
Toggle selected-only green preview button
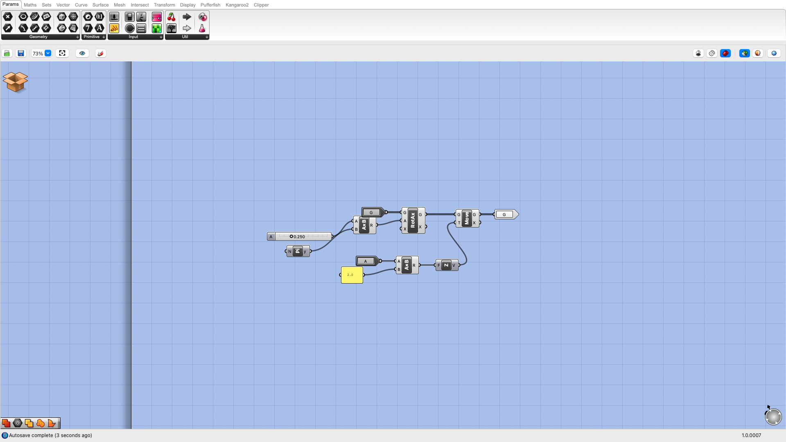tap(744, 53)
